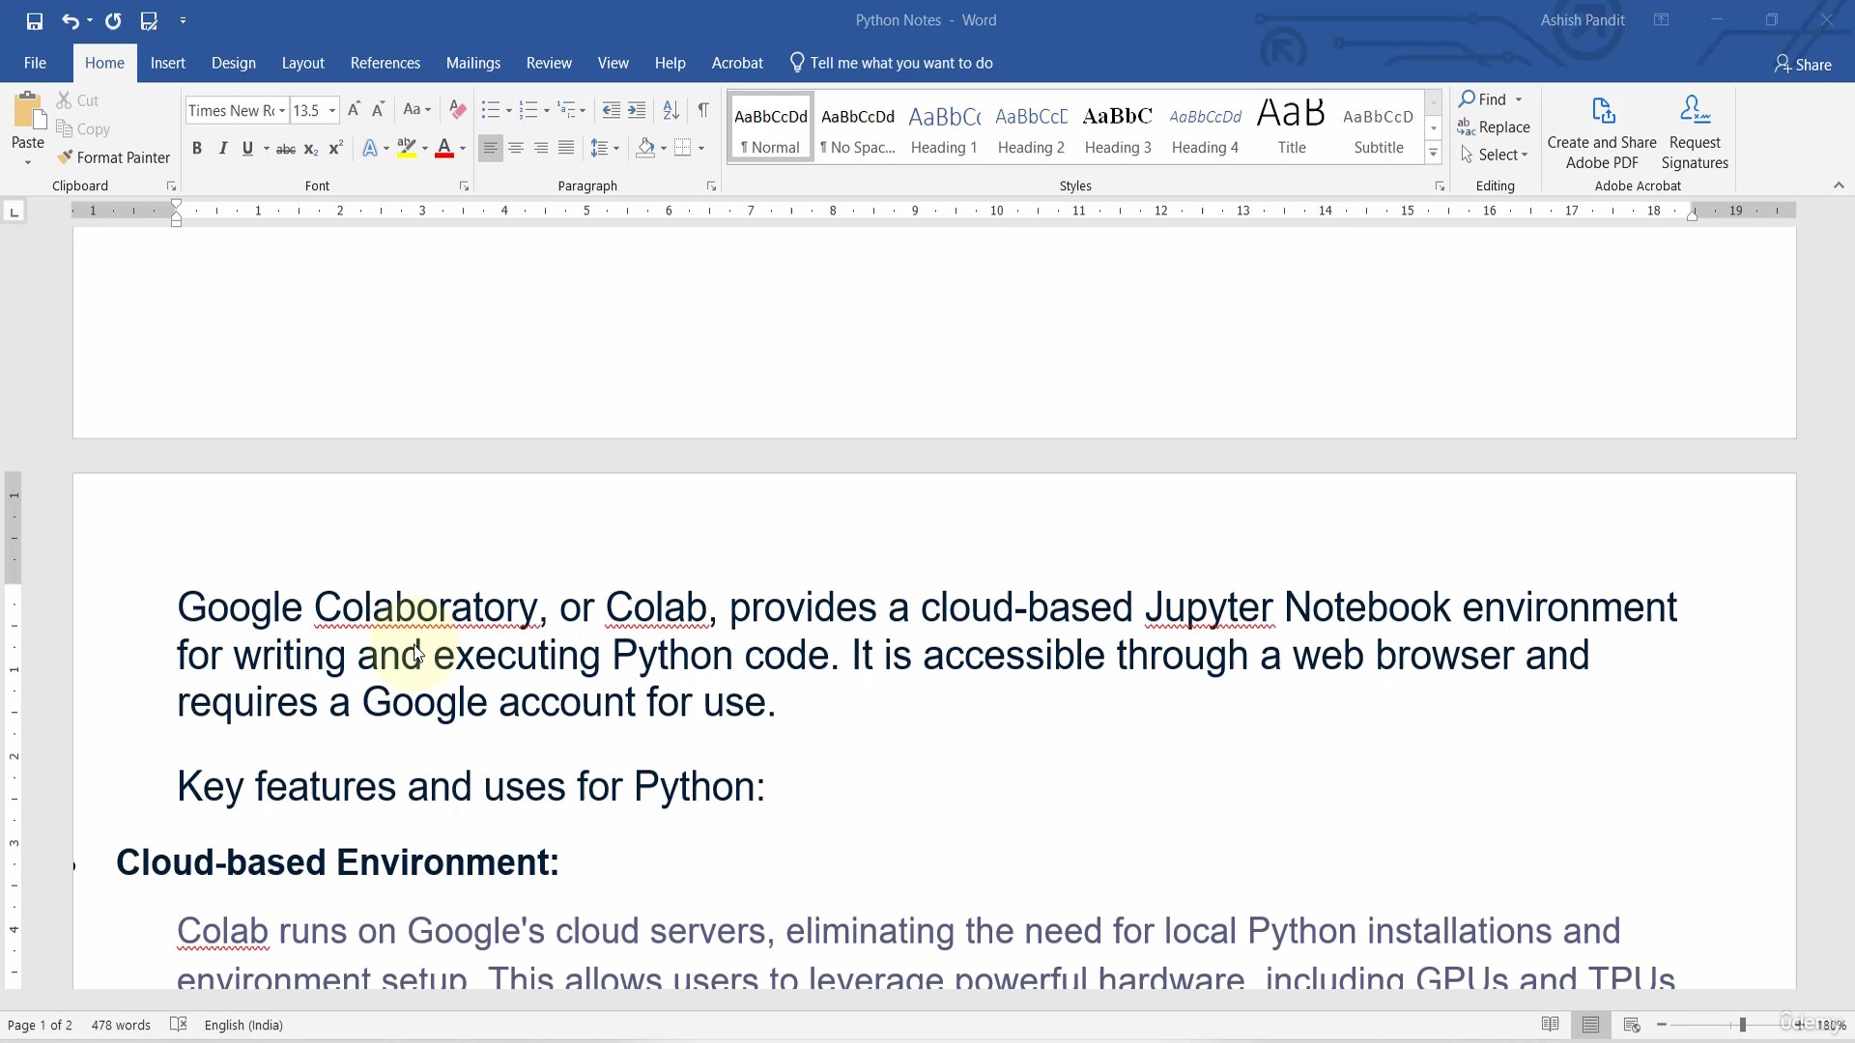Apply red font color
Image resolution: width=1855 pixels, height=1043 pixels.
[444, 149]
